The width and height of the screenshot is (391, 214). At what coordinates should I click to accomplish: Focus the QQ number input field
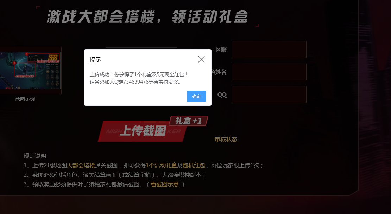269,95
